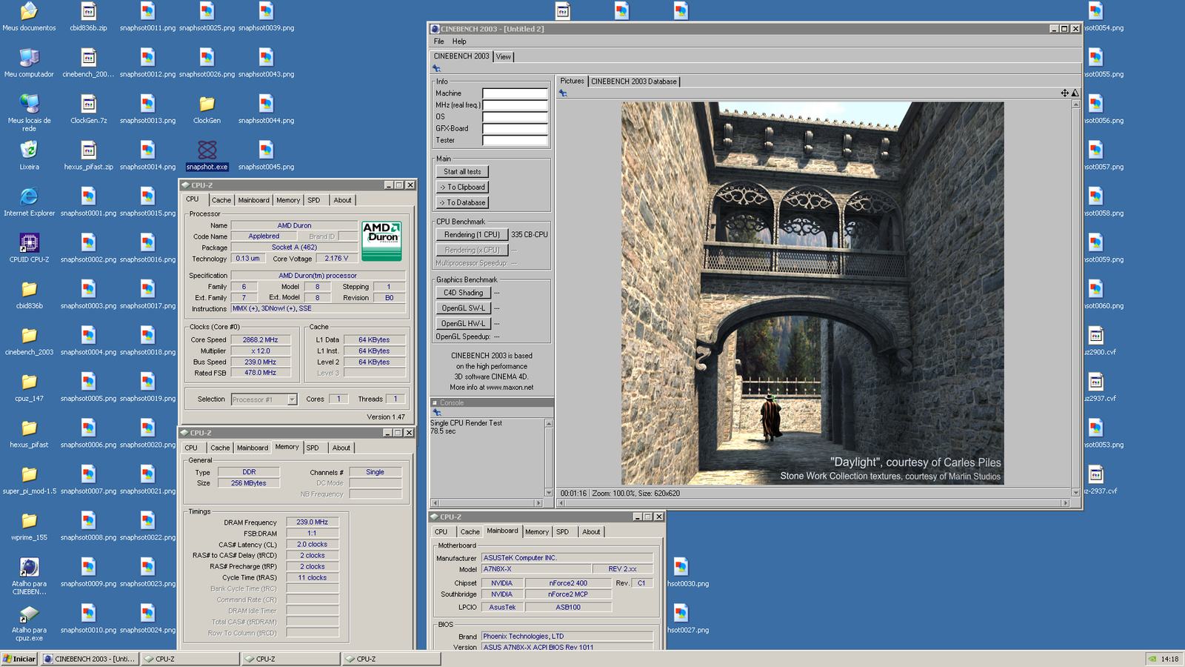Open the ClockGen folder on the desktop

207,104
